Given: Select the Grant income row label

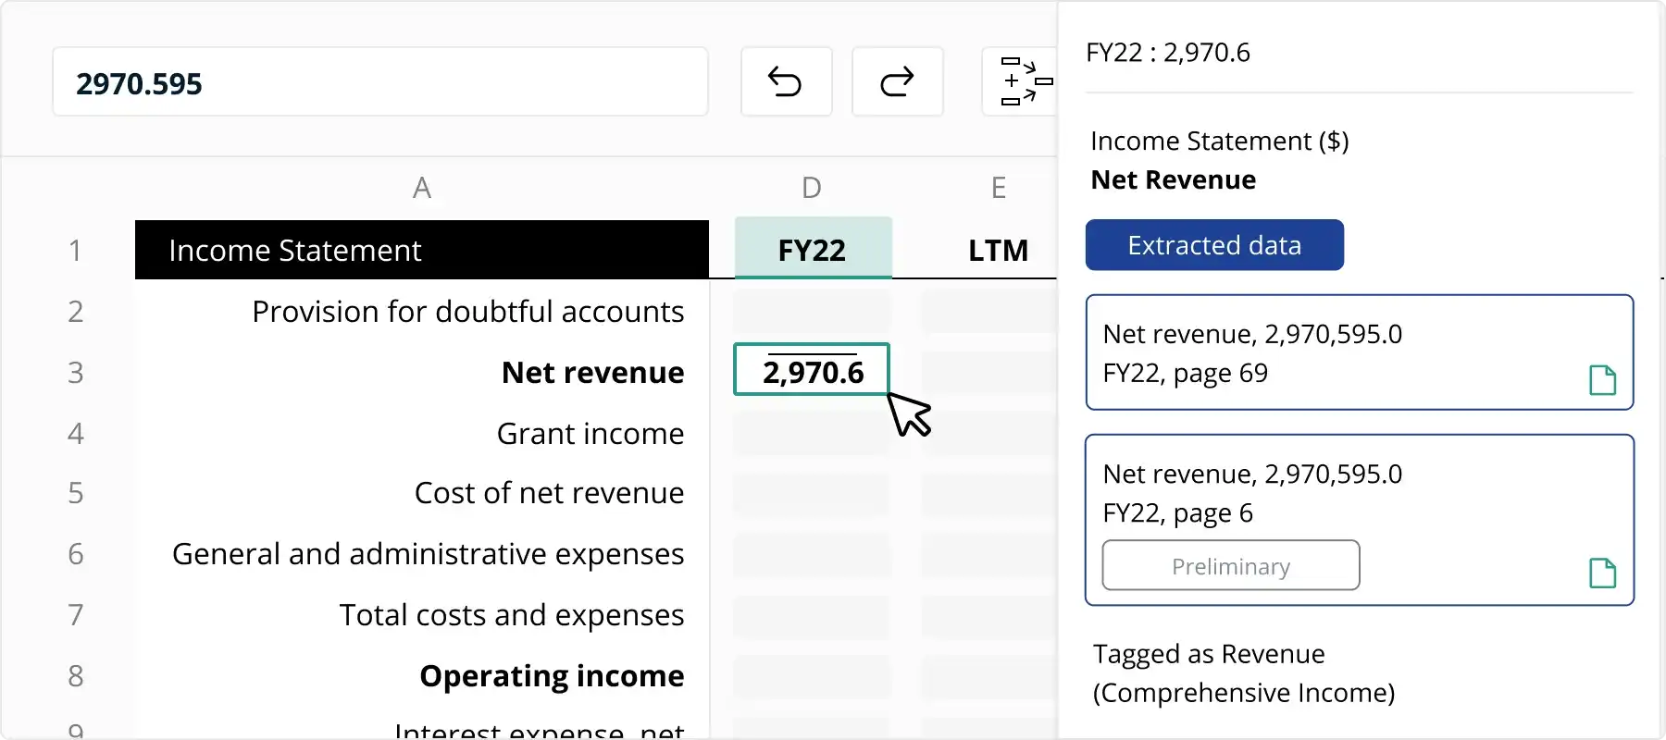Looking at the screenshot, I should click(590, 433).
